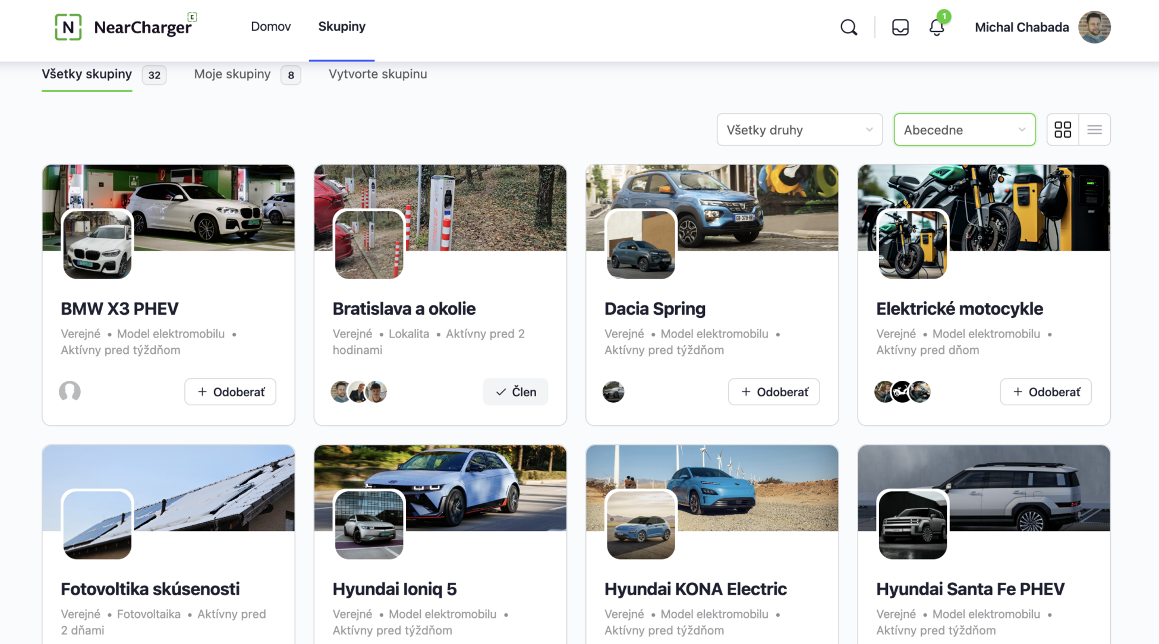The width and height of the screenshot is (1159, 644).
Task: Open Michal Chabada profile avatar
Action: coord(1094,27)
